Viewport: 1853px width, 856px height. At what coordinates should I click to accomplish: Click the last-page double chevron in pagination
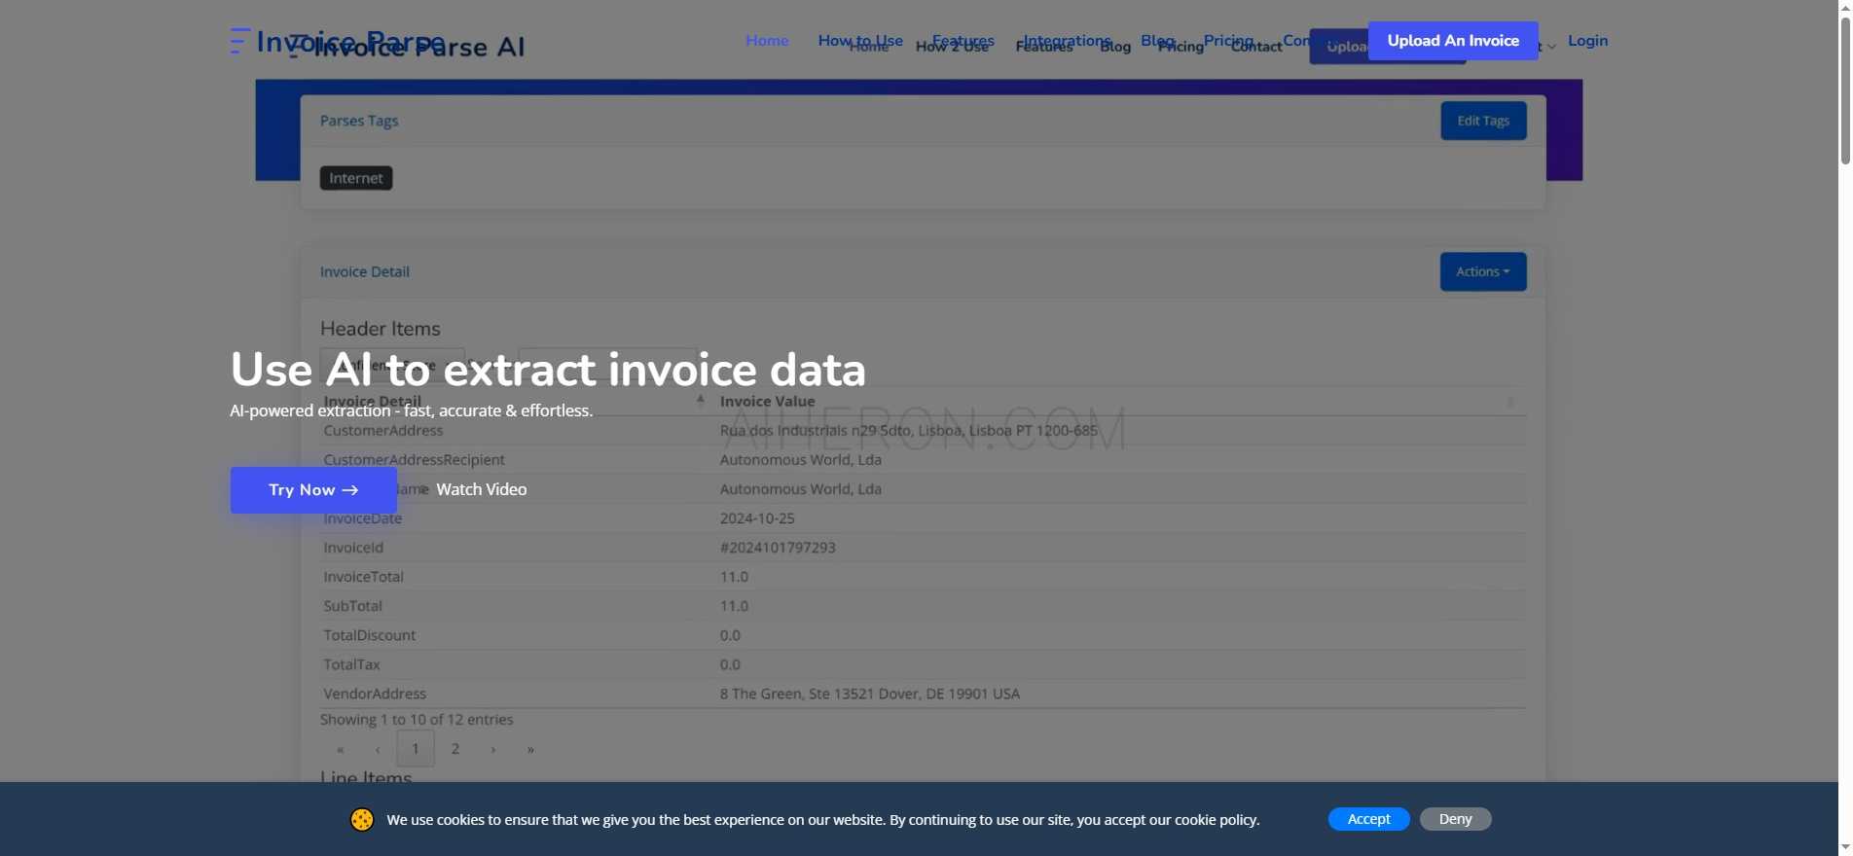[530, 749]
